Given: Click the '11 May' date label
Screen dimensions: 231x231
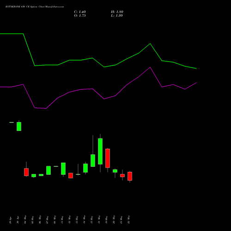Looking at the screenshot, I should (62, 219).
